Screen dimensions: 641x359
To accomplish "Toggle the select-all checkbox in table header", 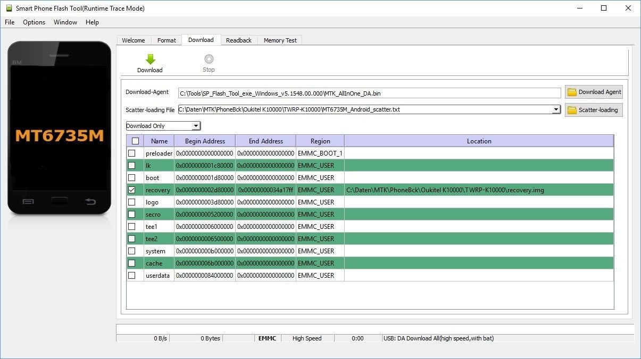I will click(135, 141).
